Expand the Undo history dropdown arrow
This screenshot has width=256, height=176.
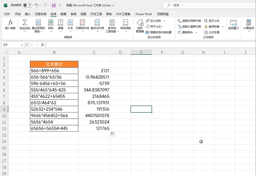(40, 5)
